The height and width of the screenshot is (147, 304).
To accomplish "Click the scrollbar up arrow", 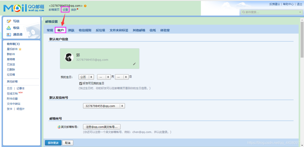I will 302,20.
